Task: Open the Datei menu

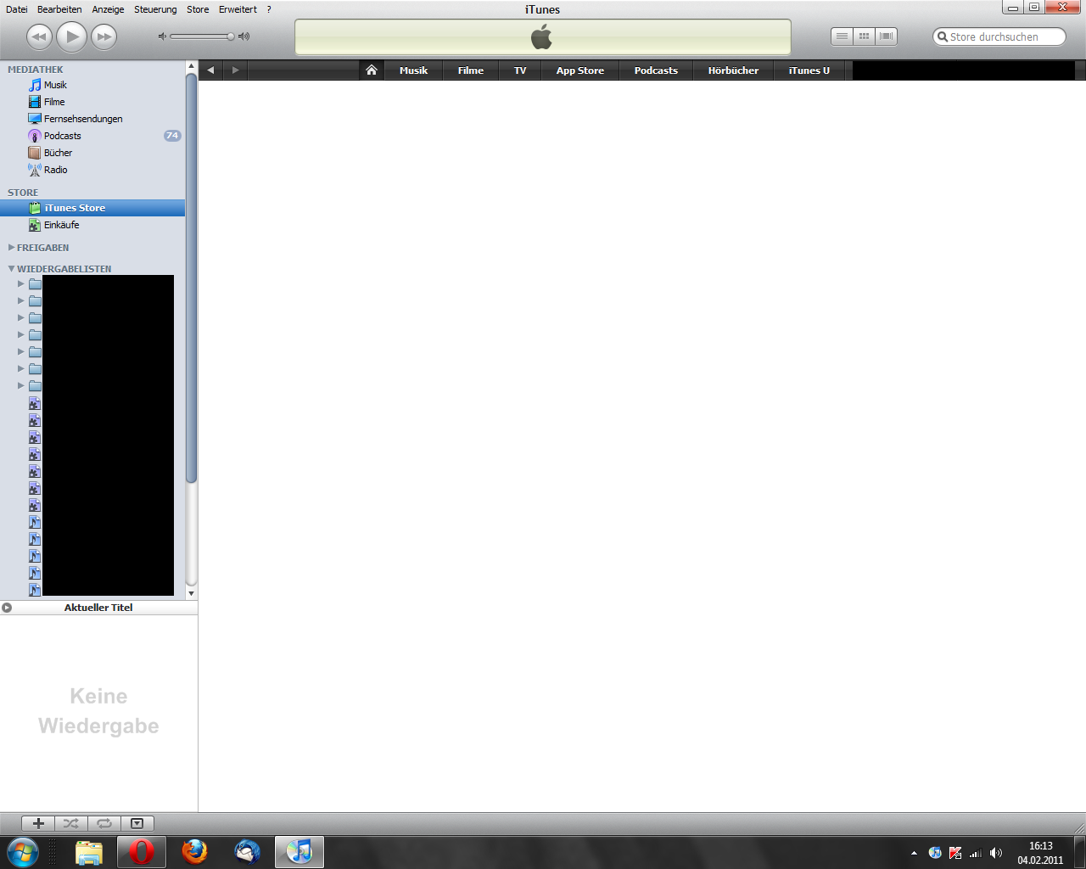Action: click(x=16, y=9)
